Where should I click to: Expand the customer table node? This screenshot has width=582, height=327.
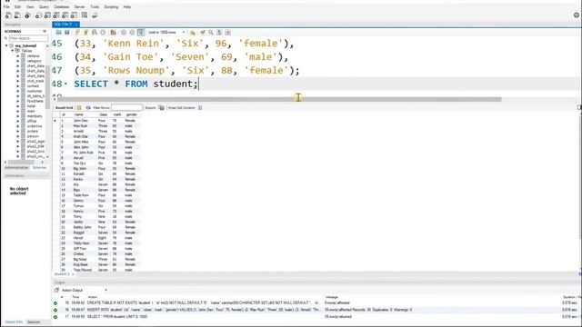[18, 91]
